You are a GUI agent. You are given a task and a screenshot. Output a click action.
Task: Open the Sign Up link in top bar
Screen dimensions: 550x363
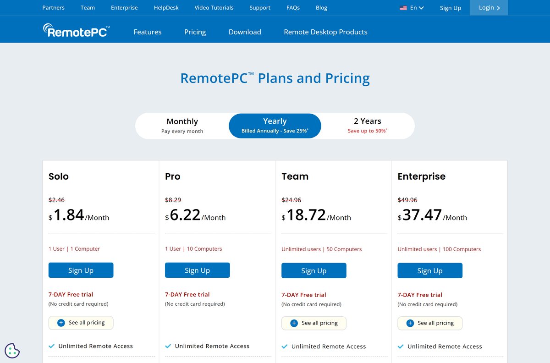tap(451, 8)
